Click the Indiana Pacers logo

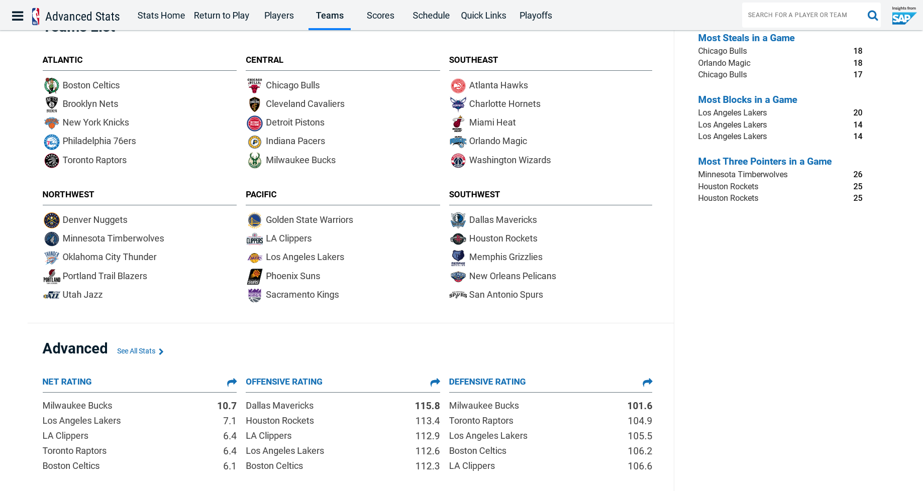[x=255, y=142]
